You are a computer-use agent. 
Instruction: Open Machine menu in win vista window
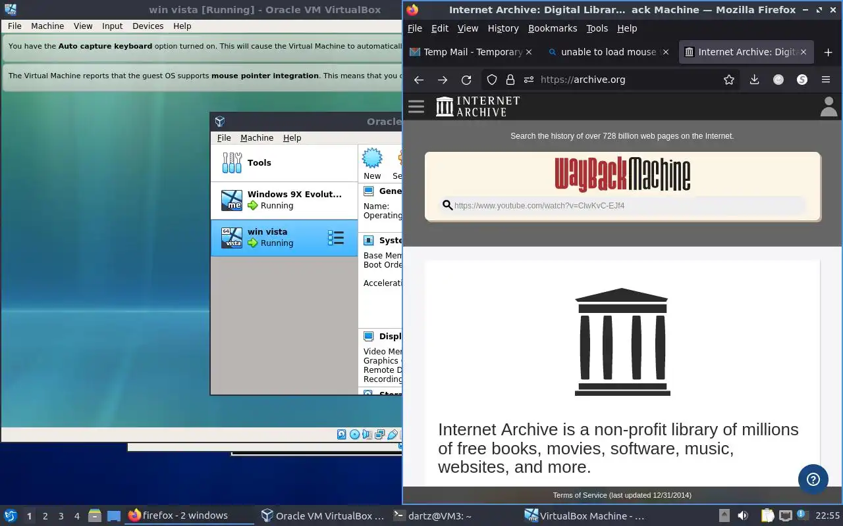(x=47, y=26)
